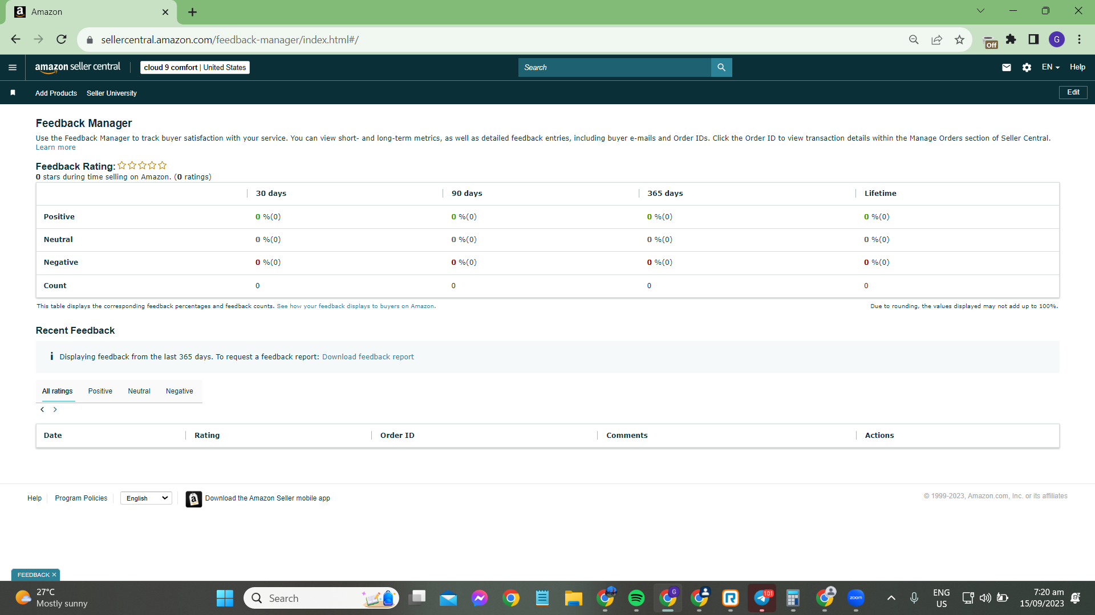
Task: Bookmark this page with the star
Action: point(959,39)
